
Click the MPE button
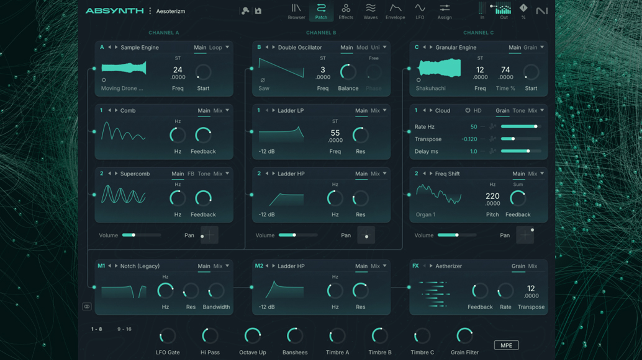click(507, 345)
